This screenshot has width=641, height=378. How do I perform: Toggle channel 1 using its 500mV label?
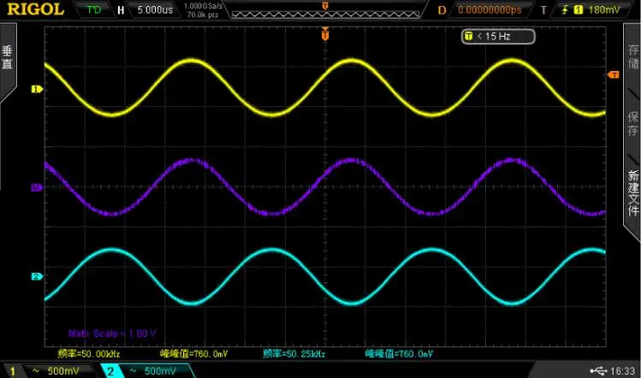[51, 370]
